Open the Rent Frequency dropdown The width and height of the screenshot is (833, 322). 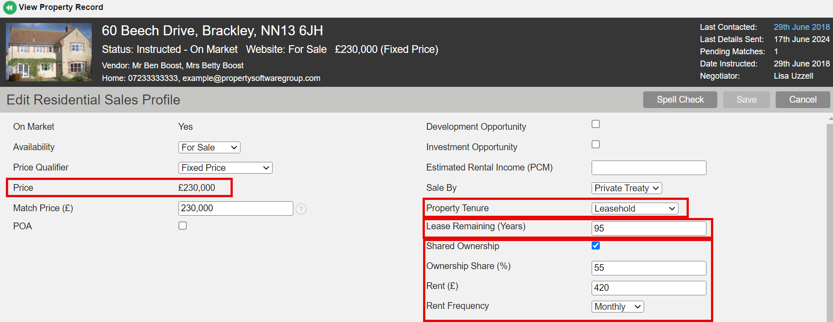617,307
